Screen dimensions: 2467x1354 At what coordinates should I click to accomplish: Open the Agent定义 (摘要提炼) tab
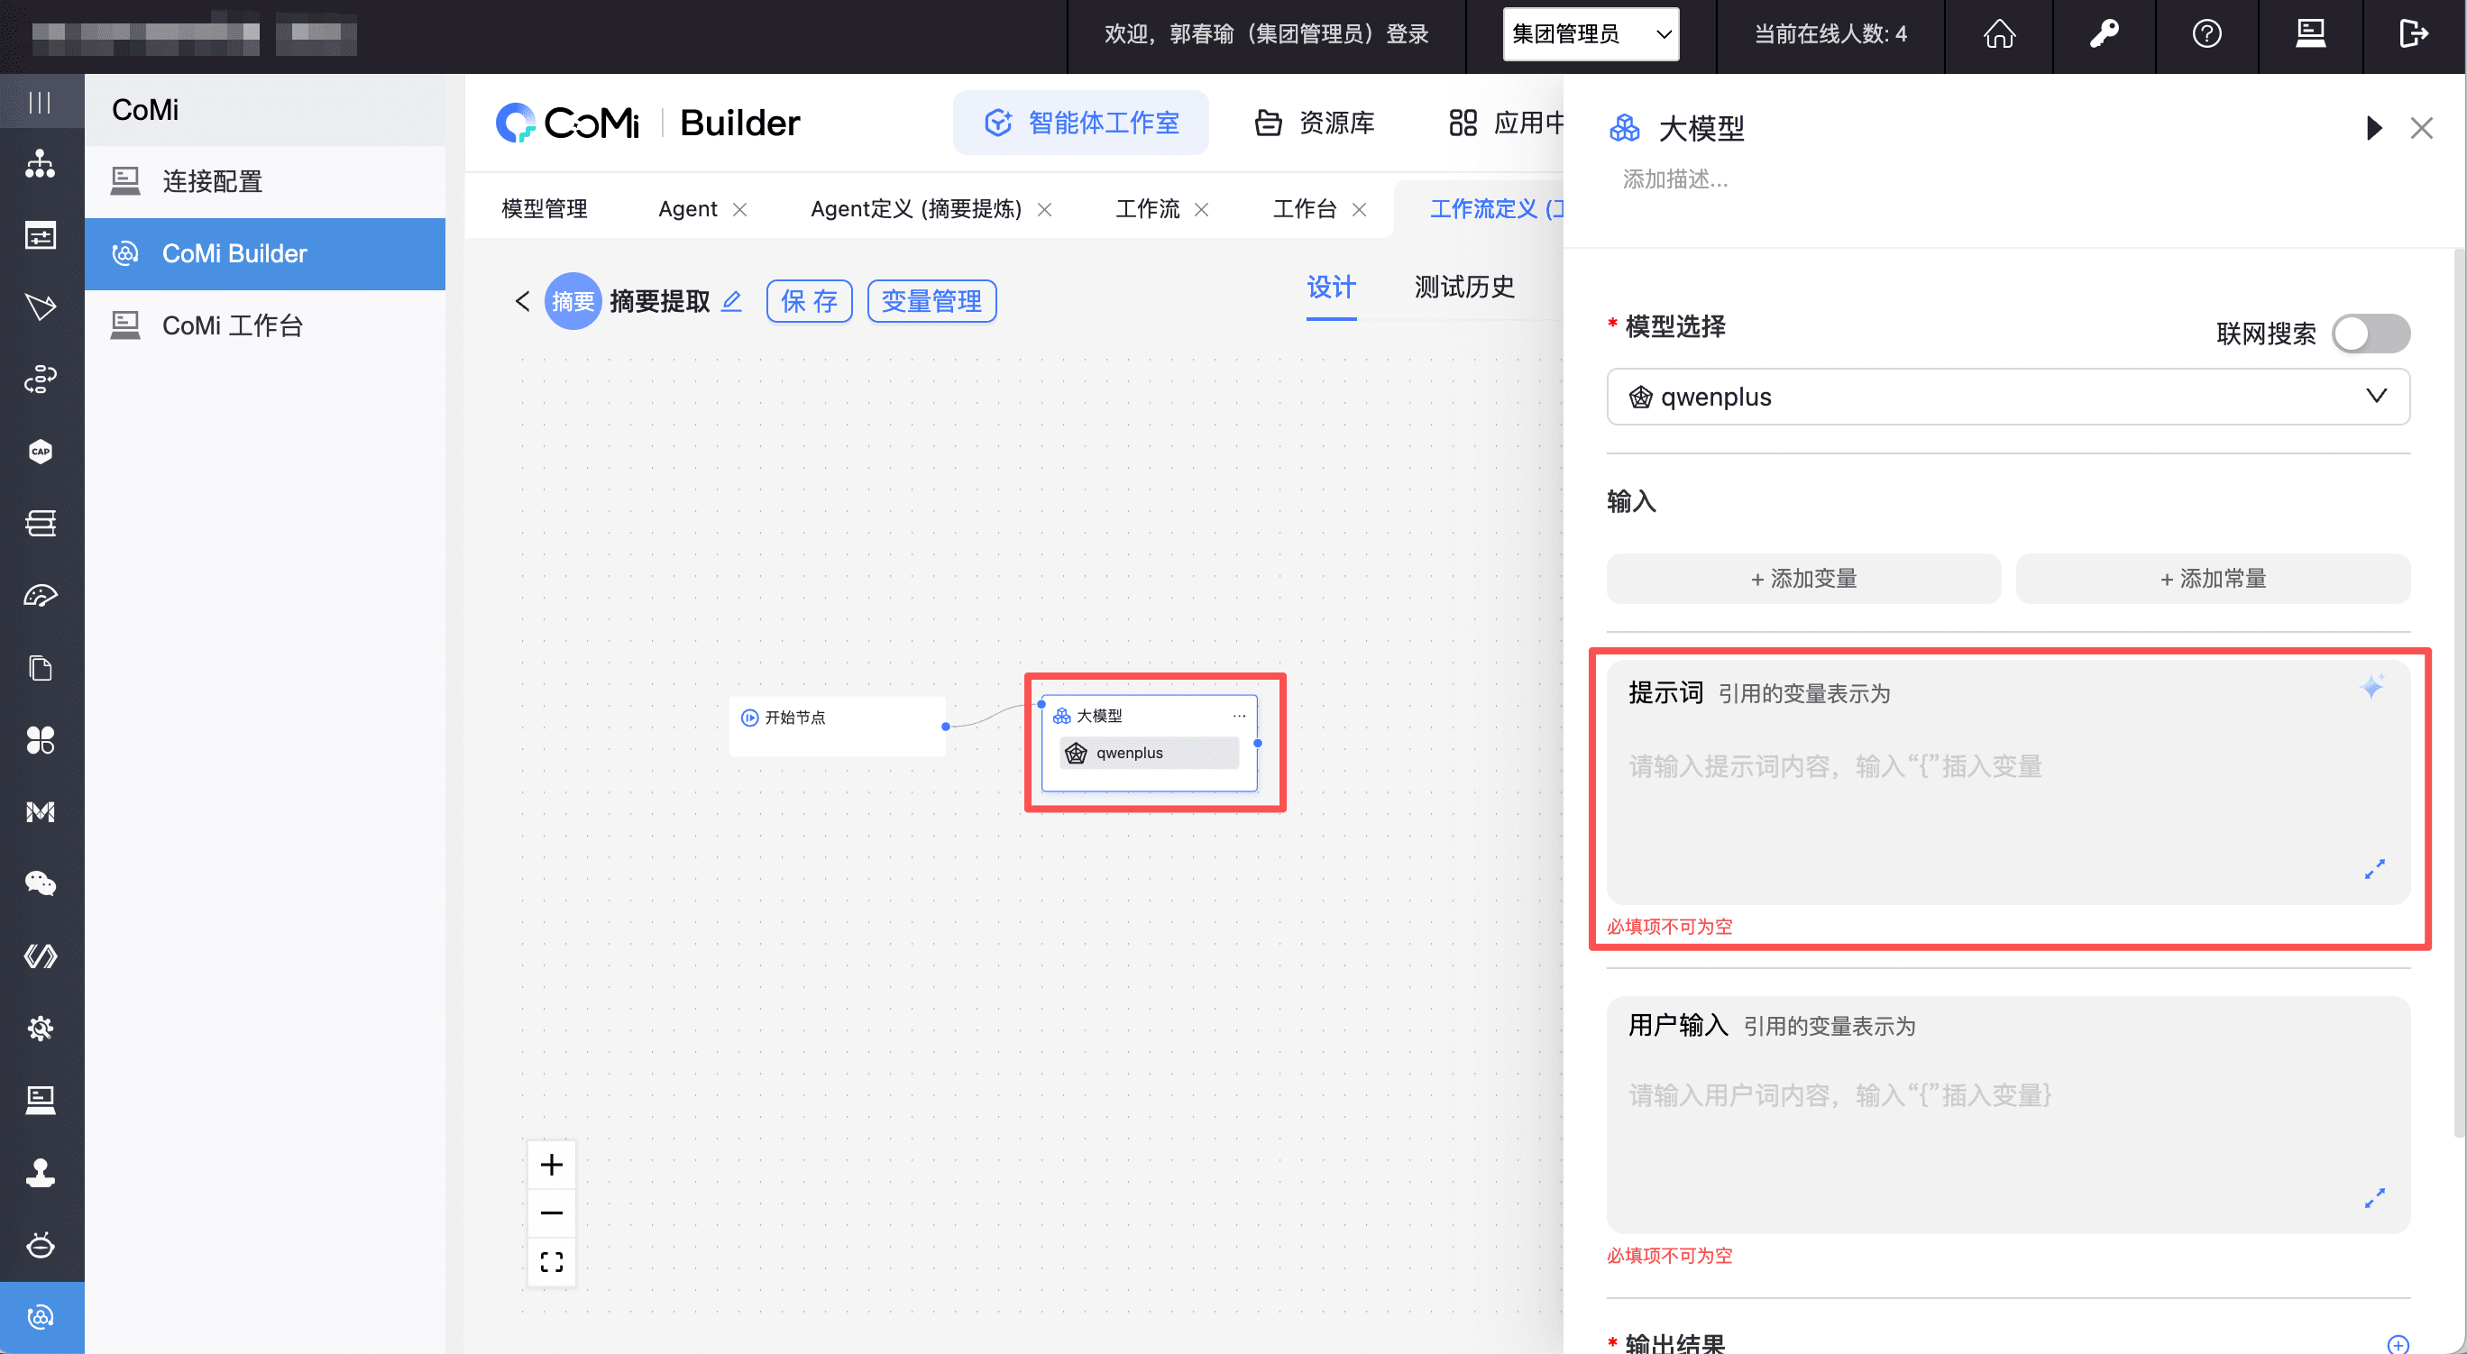pos(915,209)
